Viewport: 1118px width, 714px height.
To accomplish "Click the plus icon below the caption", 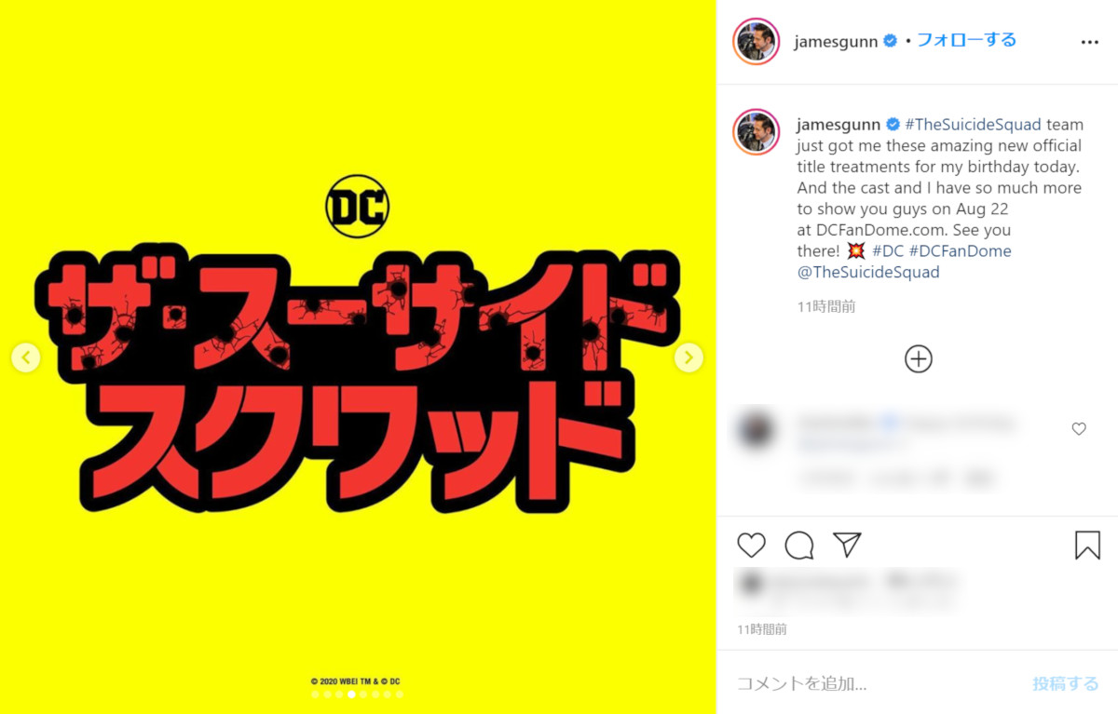I will point(918,358).
